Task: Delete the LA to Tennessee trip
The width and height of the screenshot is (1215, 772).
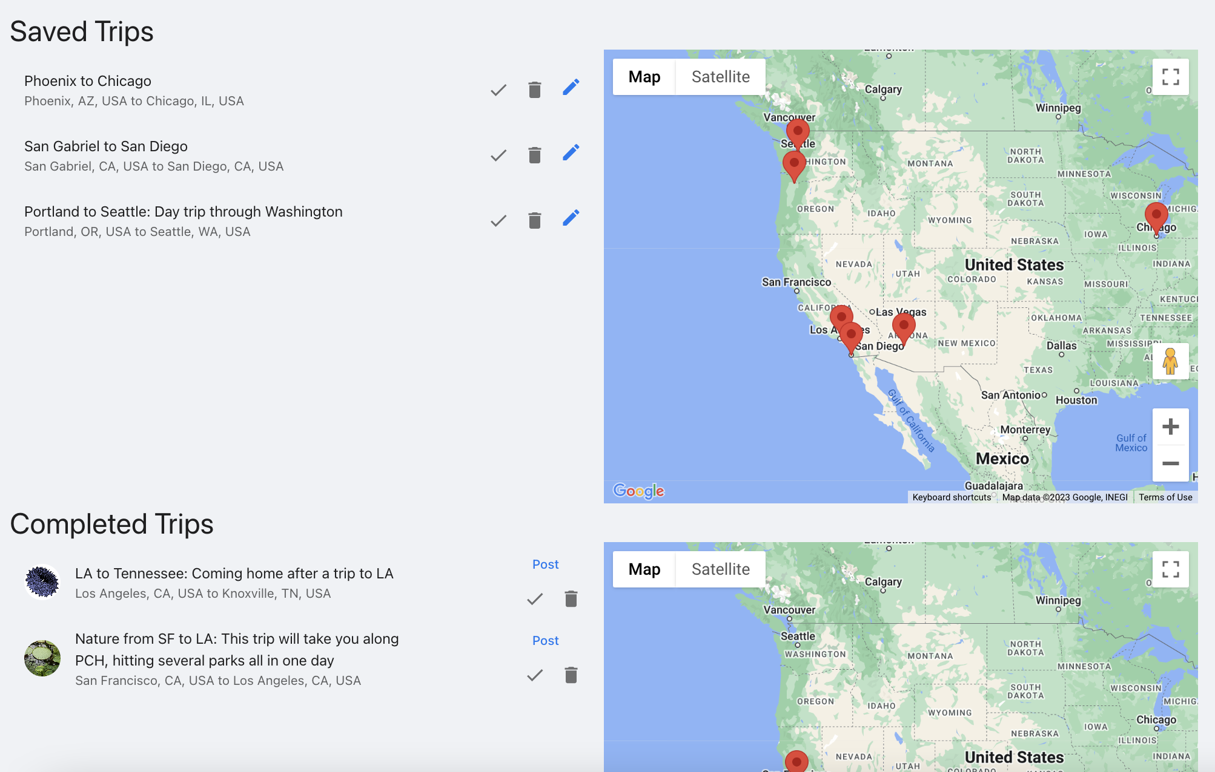Action: [571, 599]
